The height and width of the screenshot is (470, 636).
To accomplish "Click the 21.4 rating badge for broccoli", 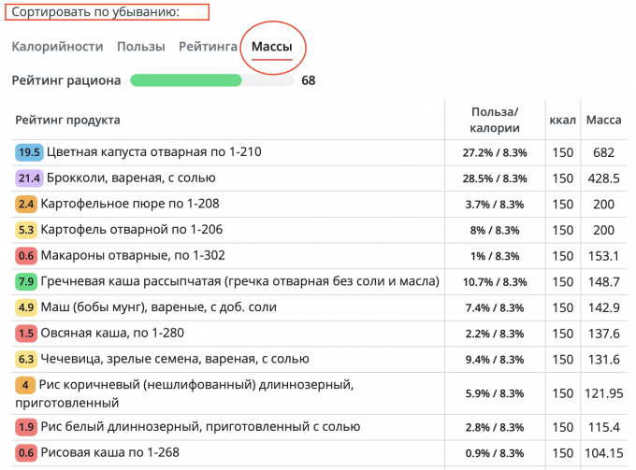I will coord(29,178).
